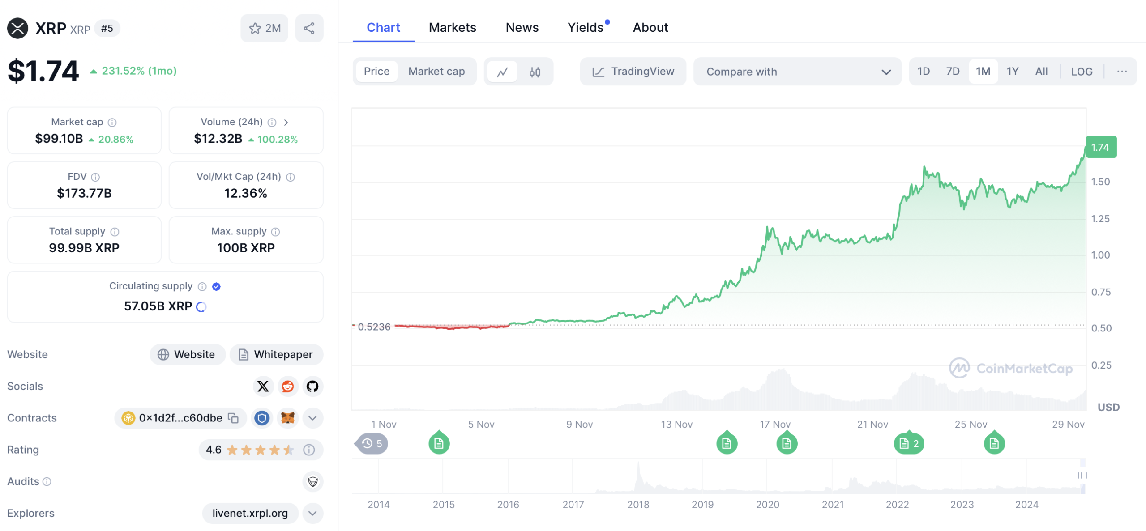Click the $12.32B volume value
This screenshot has width=1146, height=531.
tap(218, 139)
